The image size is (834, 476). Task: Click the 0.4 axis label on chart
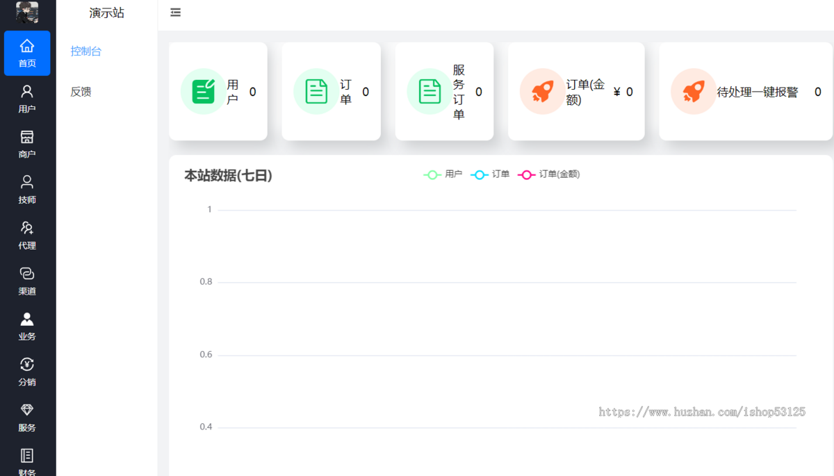coord(206,427)
